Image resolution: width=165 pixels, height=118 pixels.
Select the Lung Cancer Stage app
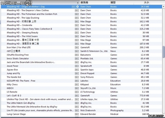click(81, 114)
